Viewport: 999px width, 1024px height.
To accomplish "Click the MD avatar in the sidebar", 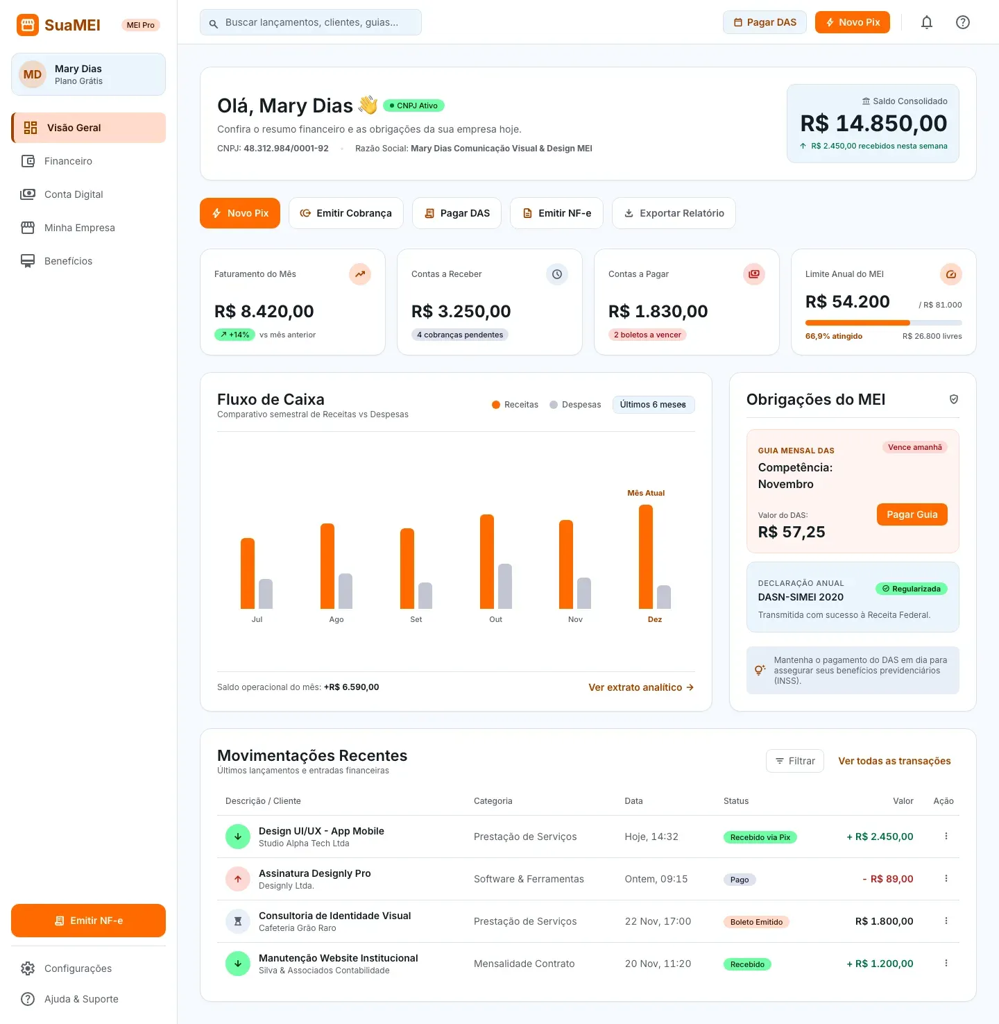I will coord(33,74).
